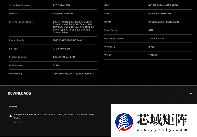Screen dimensions: 197x137
Task: Click the 'External Connections' label
Action: (21, 22)
